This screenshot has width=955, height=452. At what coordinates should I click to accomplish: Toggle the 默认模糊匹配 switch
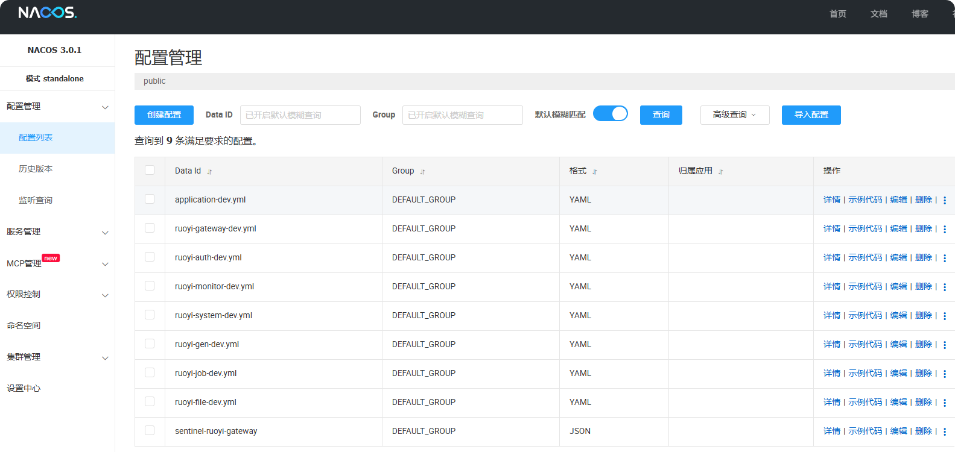tap(611, 113)
